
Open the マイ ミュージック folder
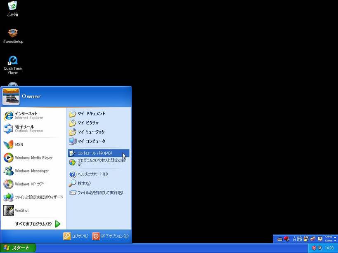click(x=99, y=132)
